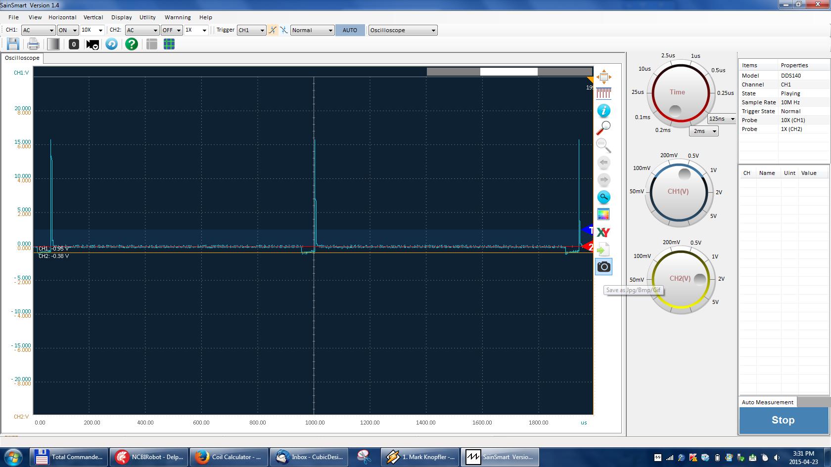Viewport: 831px width, 467px height.
Task: Open the Horizontal menu
Action: [x=62, y=17]
